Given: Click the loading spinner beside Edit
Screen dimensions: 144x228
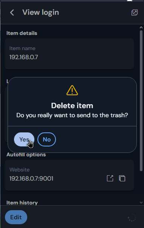Looking at the screenshot, I should pos(132,217).
